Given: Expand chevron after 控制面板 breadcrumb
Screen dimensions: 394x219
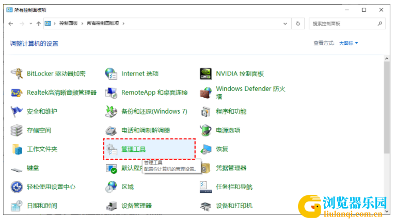Looking at the screenshot, I should pos(82,24).
